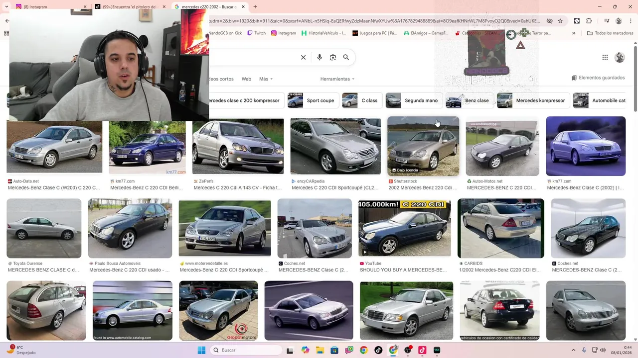
Task: Open Copilot from the taskbar
Action: pyautogui.click(x=306, y=350)
